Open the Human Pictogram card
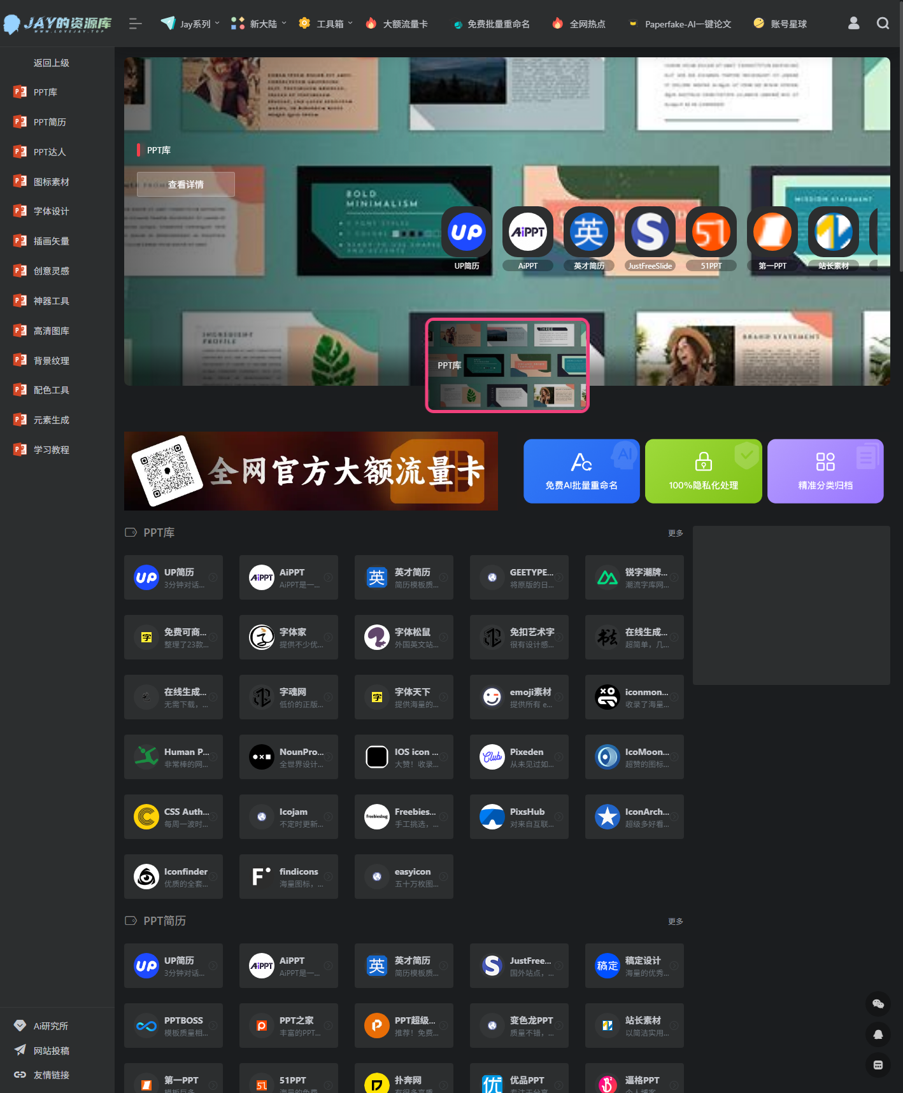This screenshot has width=903, height=1093. [x=173, y=757]
